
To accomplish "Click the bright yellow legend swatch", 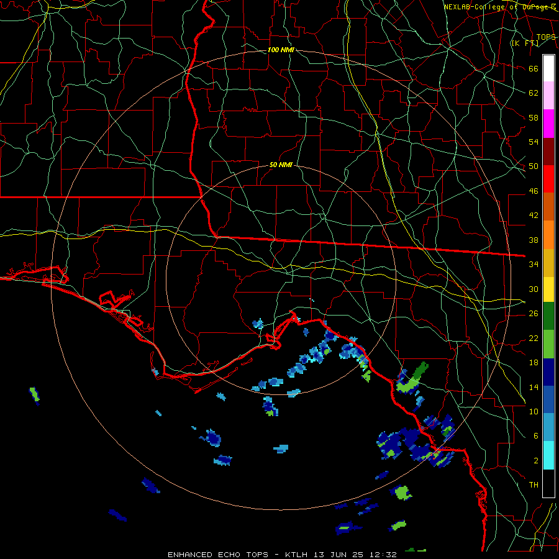I will pyautogui.click(x=548, y=289).
